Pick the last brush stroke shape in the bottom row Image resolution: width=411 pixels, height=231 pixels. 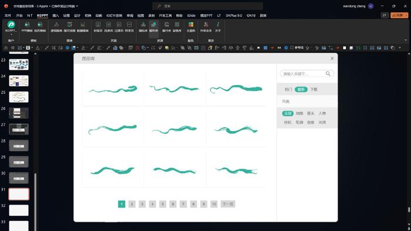pyautogui.click(x=237, y=171)
